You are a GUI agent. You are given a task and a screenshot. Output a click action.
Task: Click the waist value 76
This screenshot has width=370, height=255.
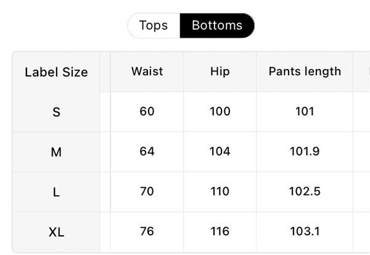(147, 231)
